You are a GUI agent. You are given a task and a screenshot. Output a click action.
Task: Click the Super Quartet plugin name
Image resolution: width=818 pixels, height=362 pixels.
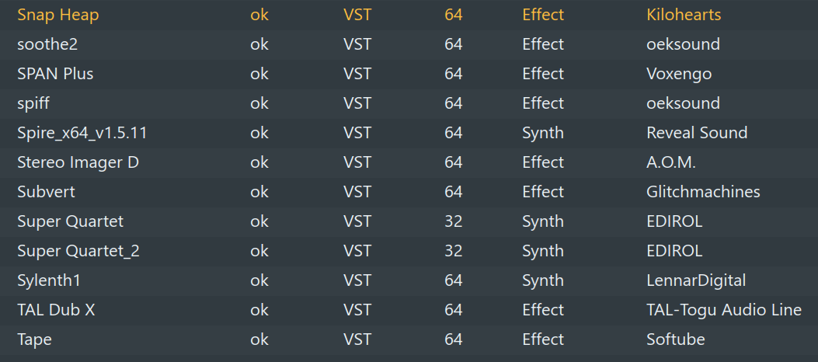tap(70, 221)
